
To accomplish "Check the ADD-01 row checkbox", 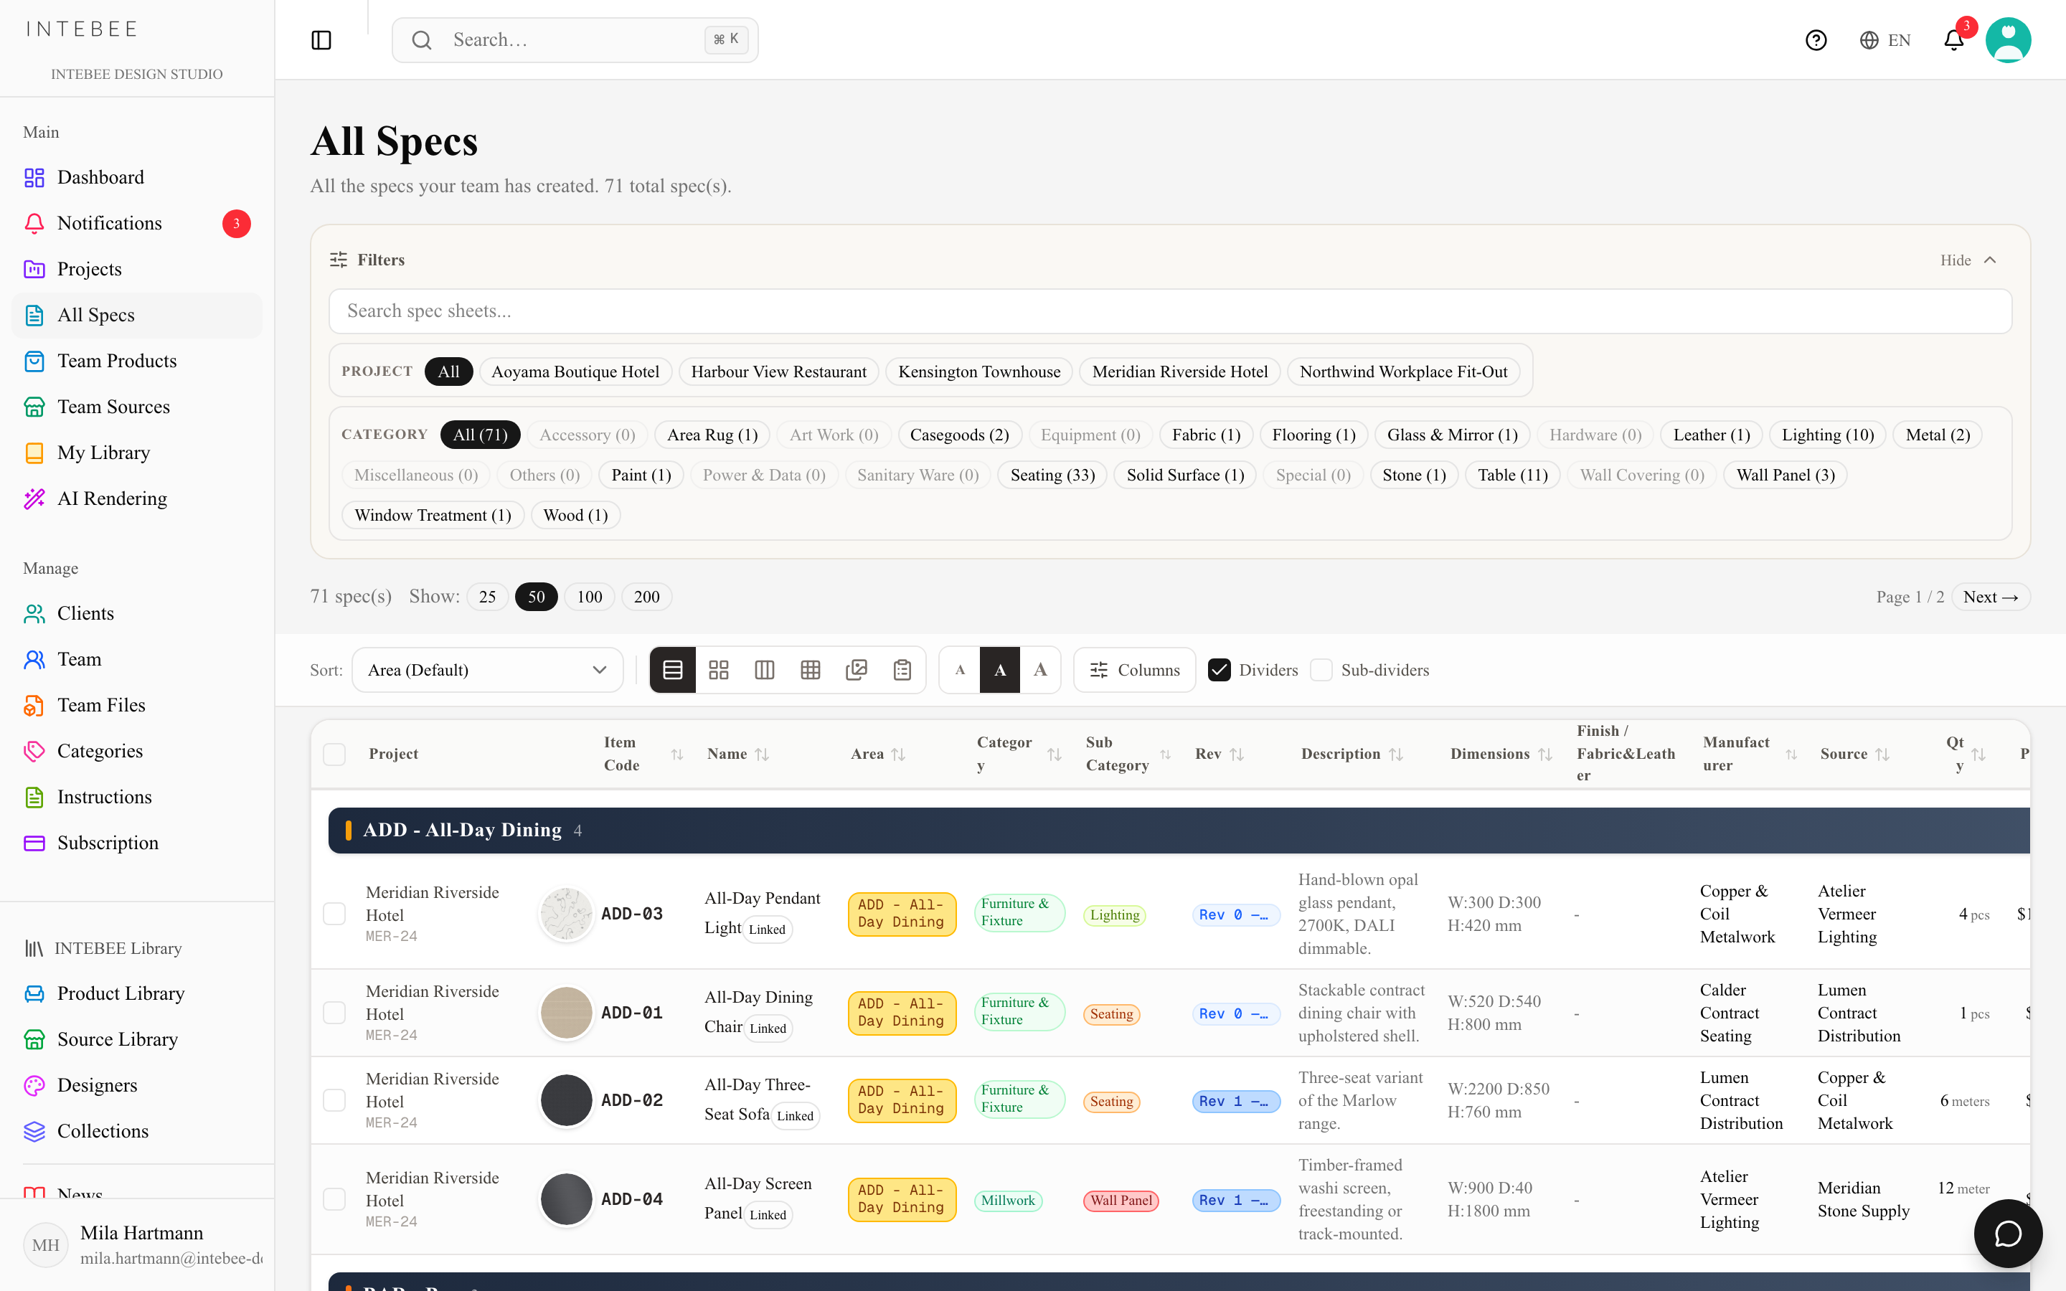I will (335, 1013).
